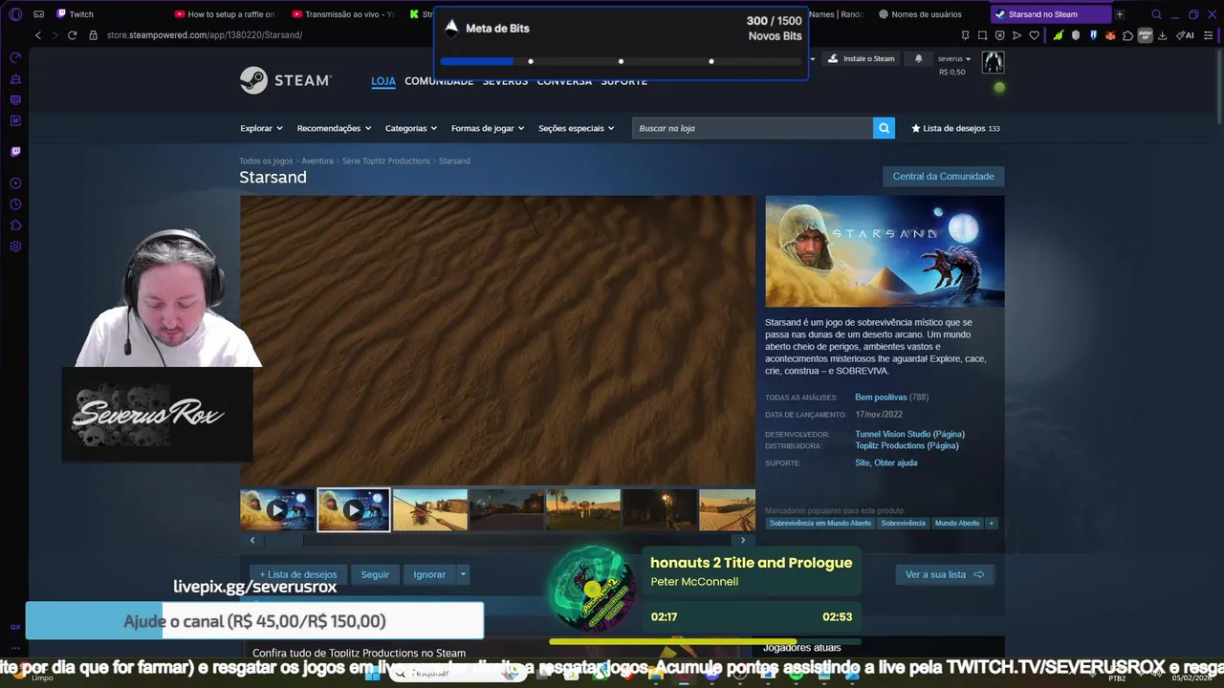
Task: Open Lista de desejos 133 link
Action: (955, 128)
